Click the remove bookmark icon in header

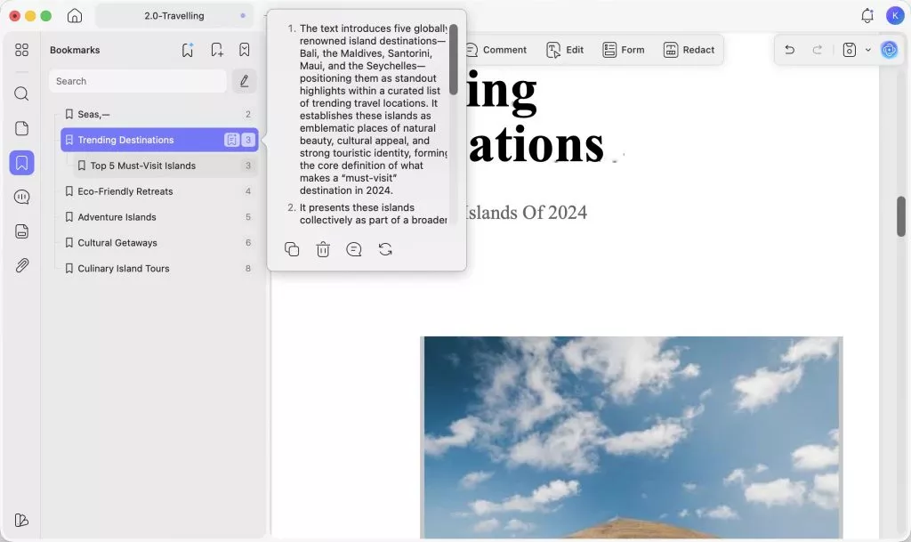(x=245, y=50)
